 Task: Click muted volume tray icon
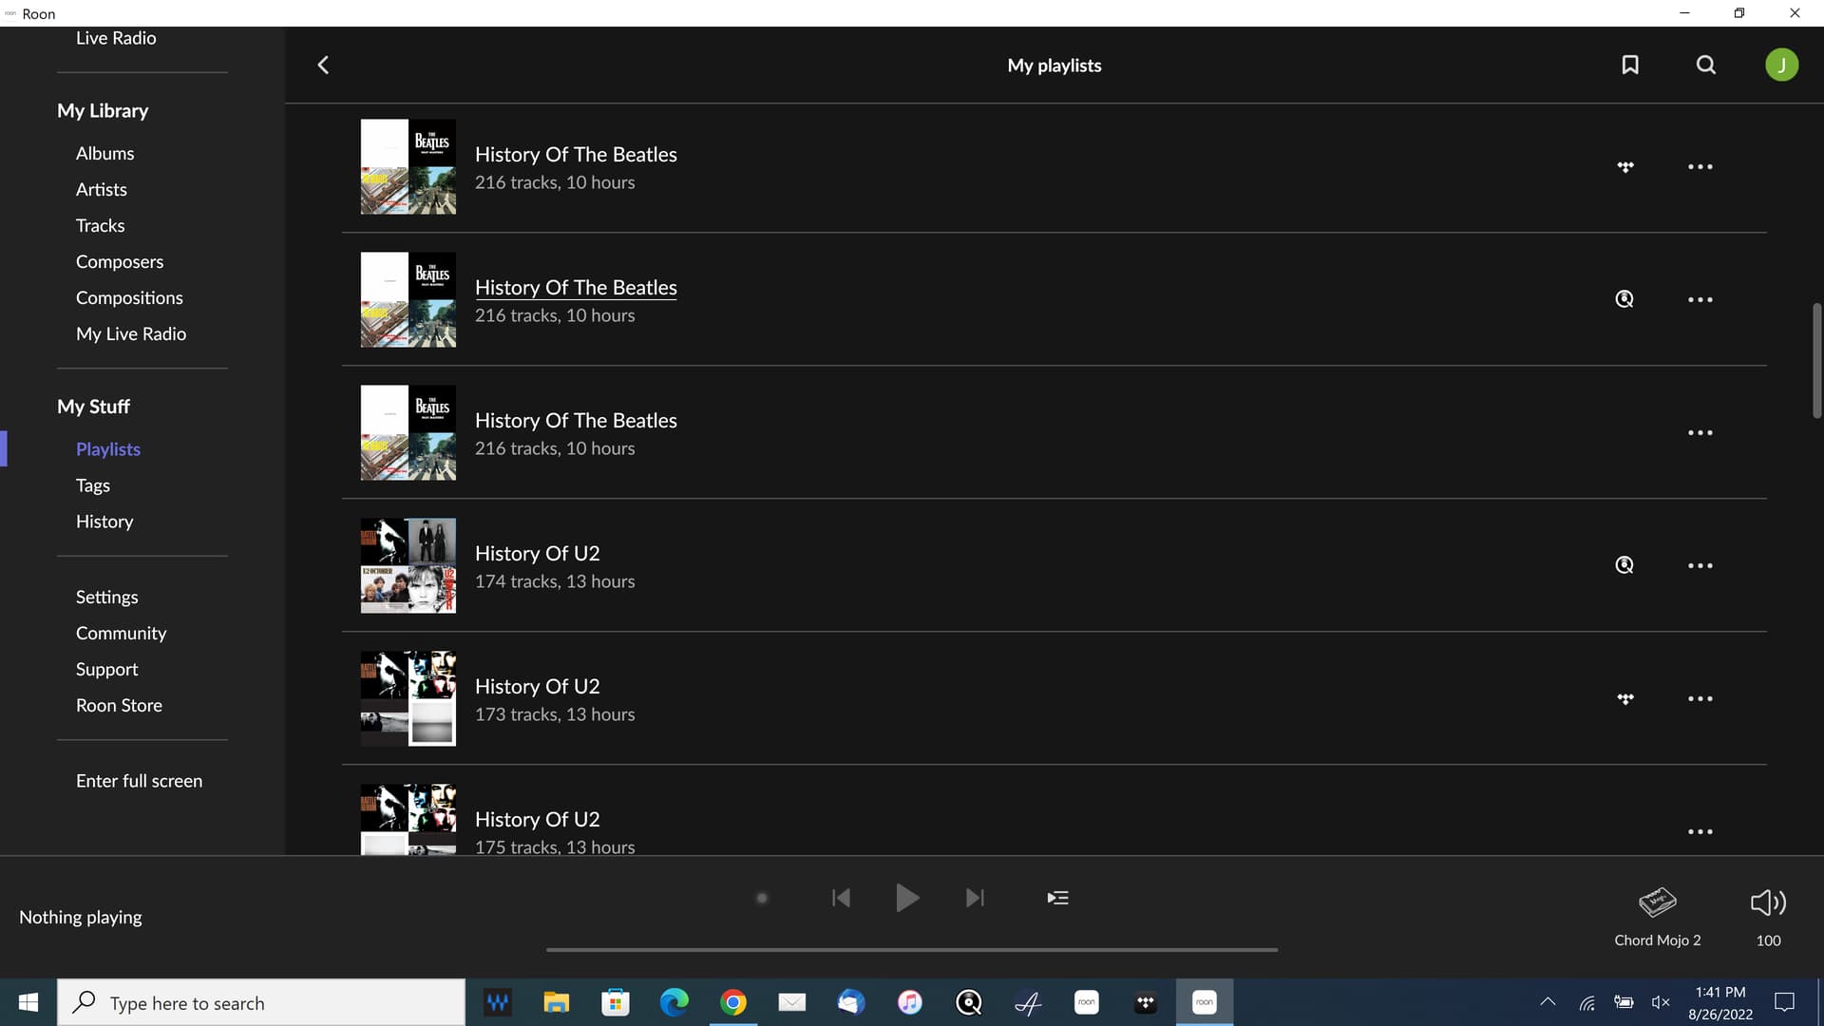click(1661, 1001)
